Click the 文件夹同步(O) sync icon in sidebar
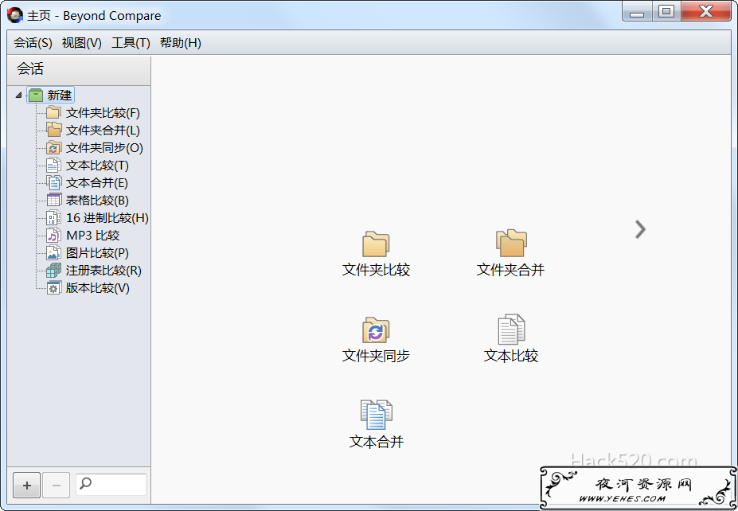 [53, 148]
